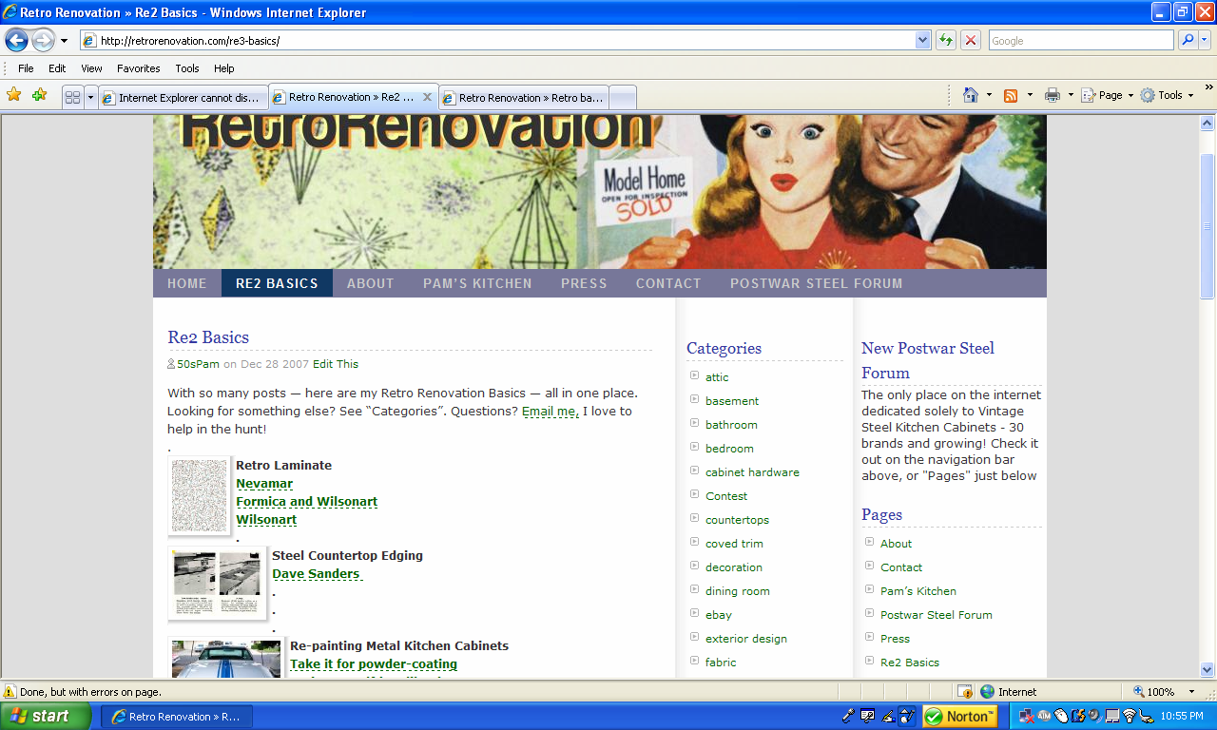The height and width of the screenshot is (730, 1217).
Task: Click the 'Edit This' link
Action: tap(336, 364)
